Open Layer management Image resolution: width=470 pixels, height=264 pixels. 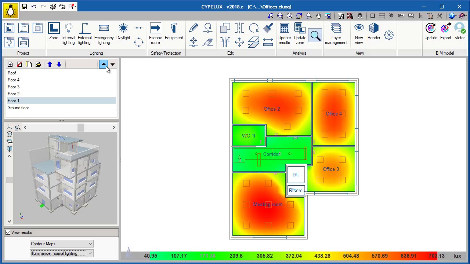336,34
